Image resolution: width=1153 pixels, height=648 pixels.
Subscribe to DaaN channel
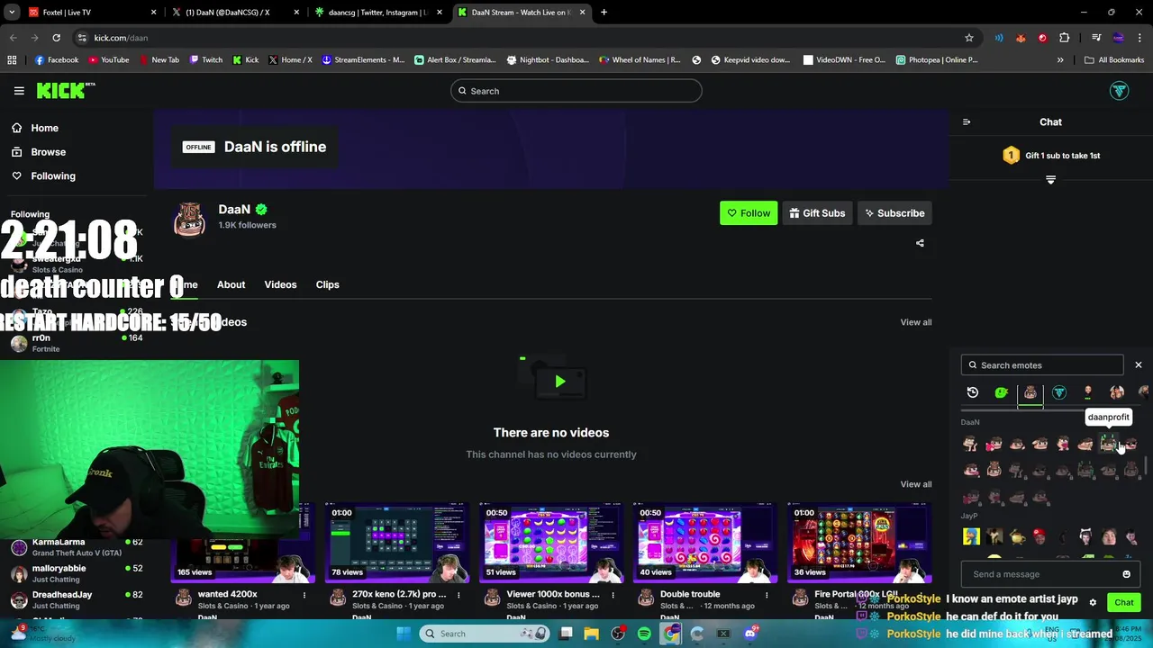pyautogui.click(x=894, y=213)
